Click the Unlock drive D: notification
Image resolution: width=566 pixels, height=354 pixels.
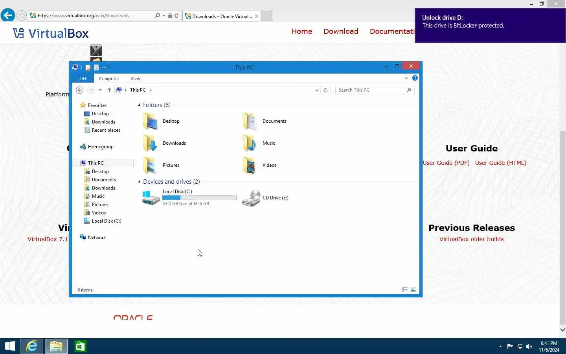tap(490, 25)
